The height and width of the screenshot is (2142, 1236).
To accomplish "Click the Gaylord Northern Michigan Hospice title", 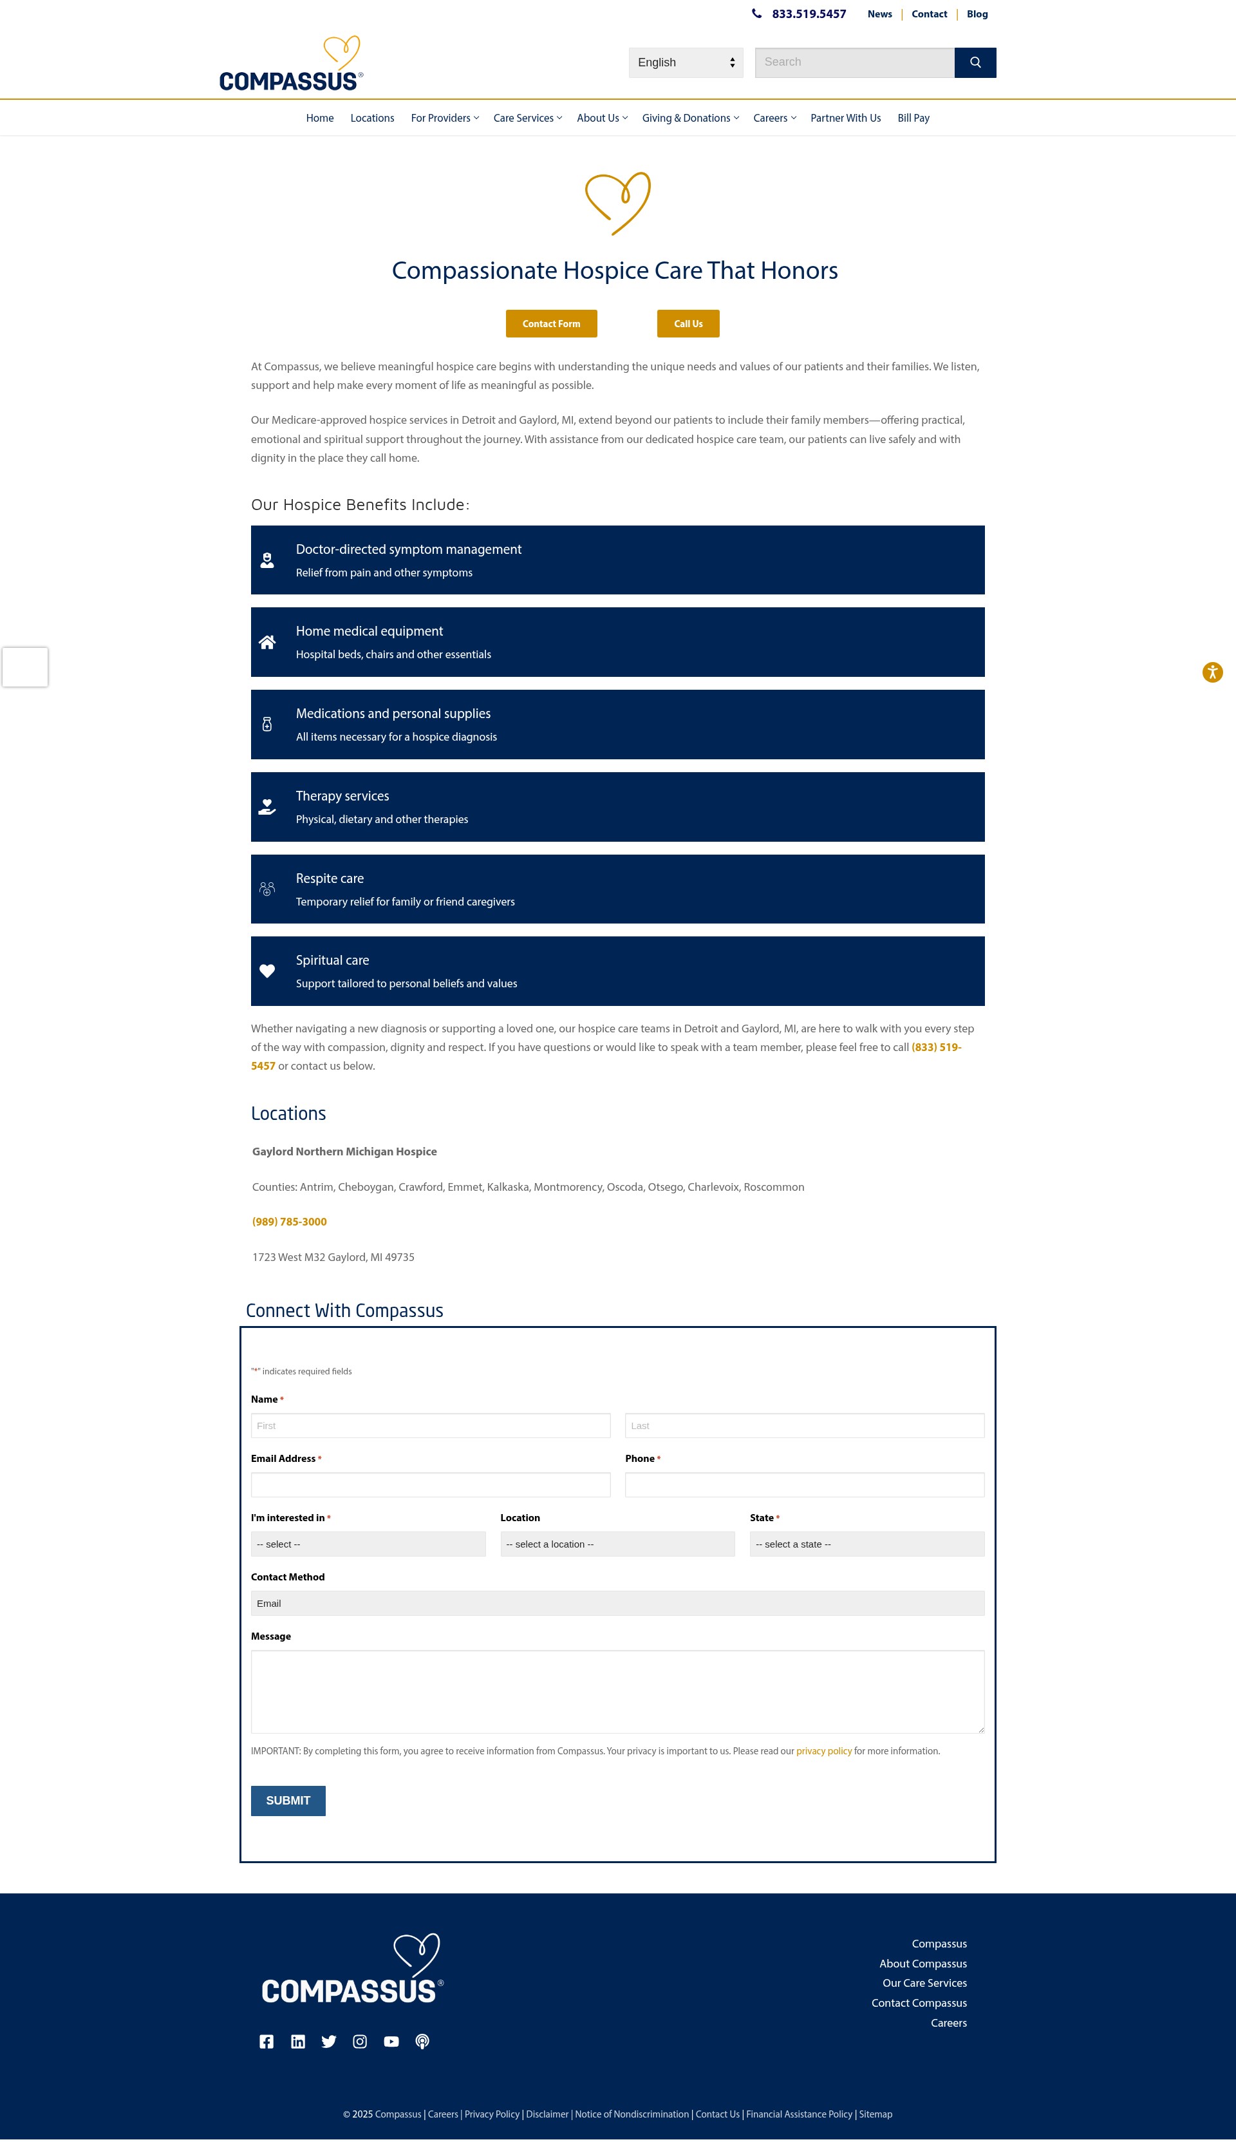I will pos(344,1152).
